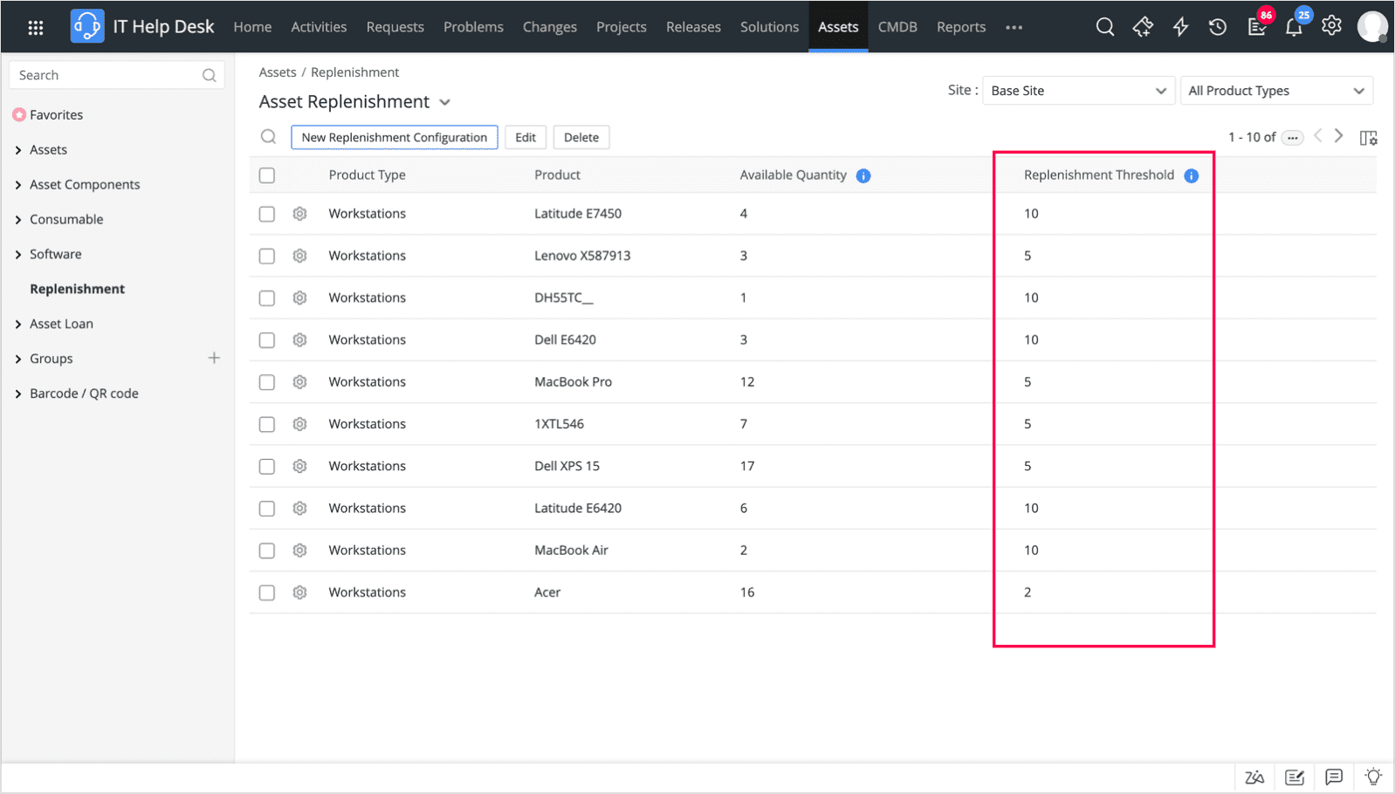
Task: Open the Site dropdown showing Base Site
Action: 1078,91
